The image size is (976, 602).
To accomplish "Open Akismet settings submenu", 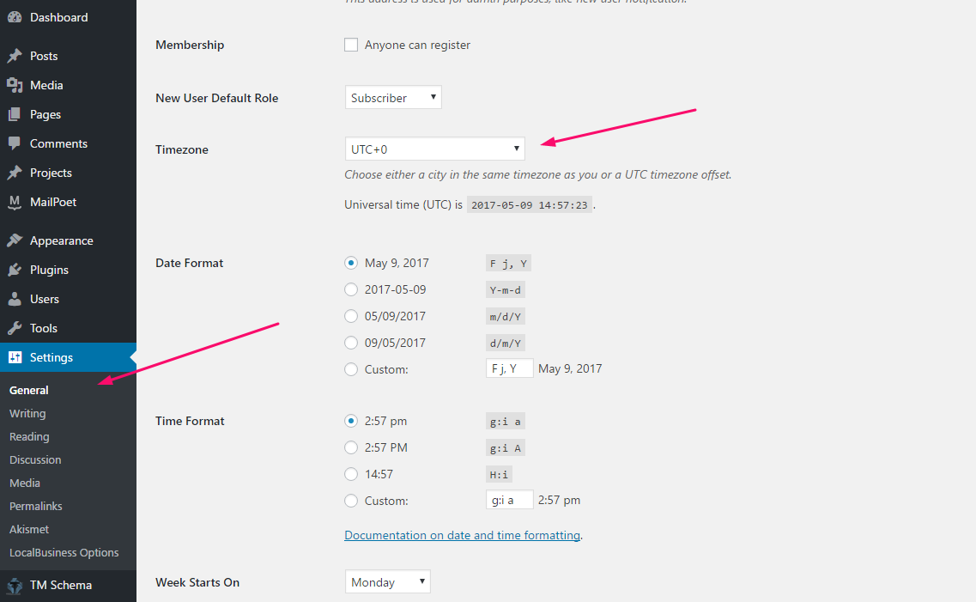I will click(x=29, y=529).
